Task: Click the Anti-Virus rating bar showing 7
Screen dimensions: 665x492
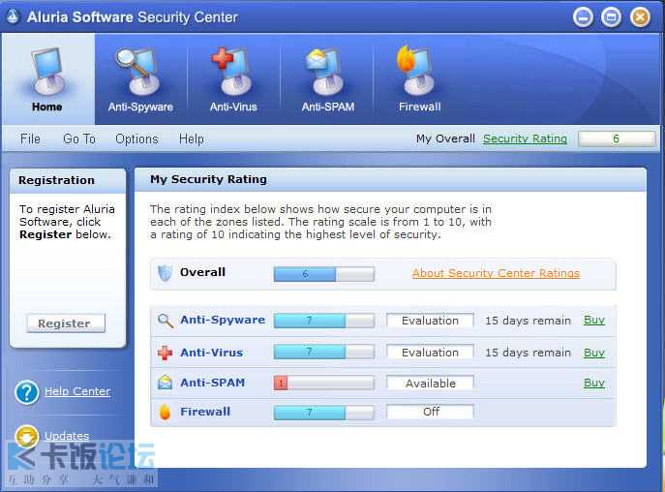Action: (x=324, y=352)
